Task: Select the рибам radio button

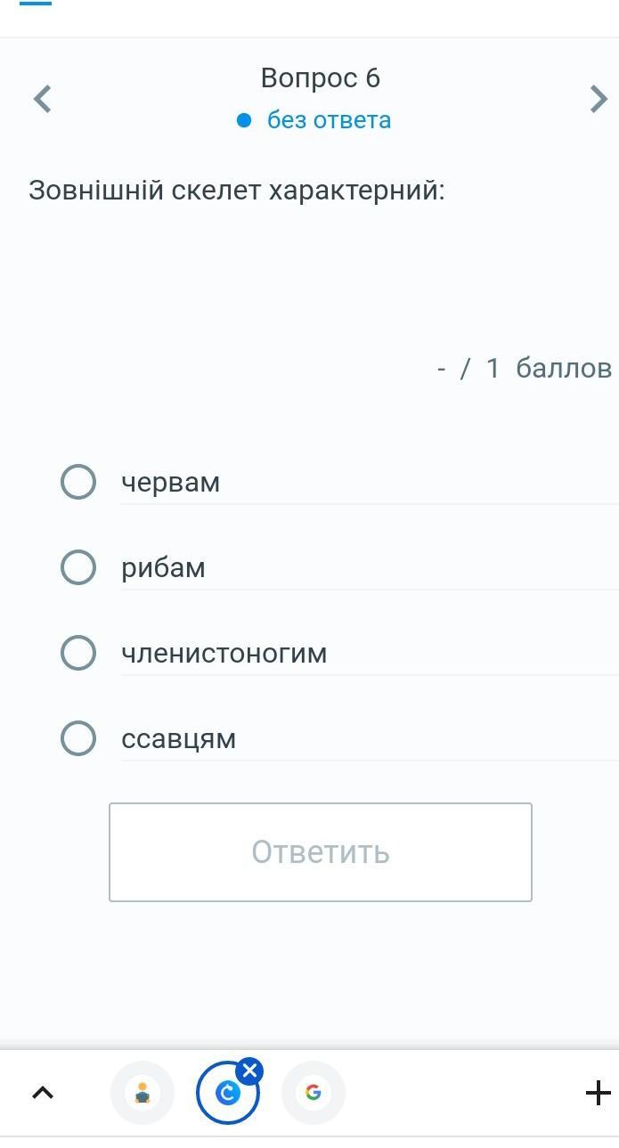Action: [x=78, y=567]
